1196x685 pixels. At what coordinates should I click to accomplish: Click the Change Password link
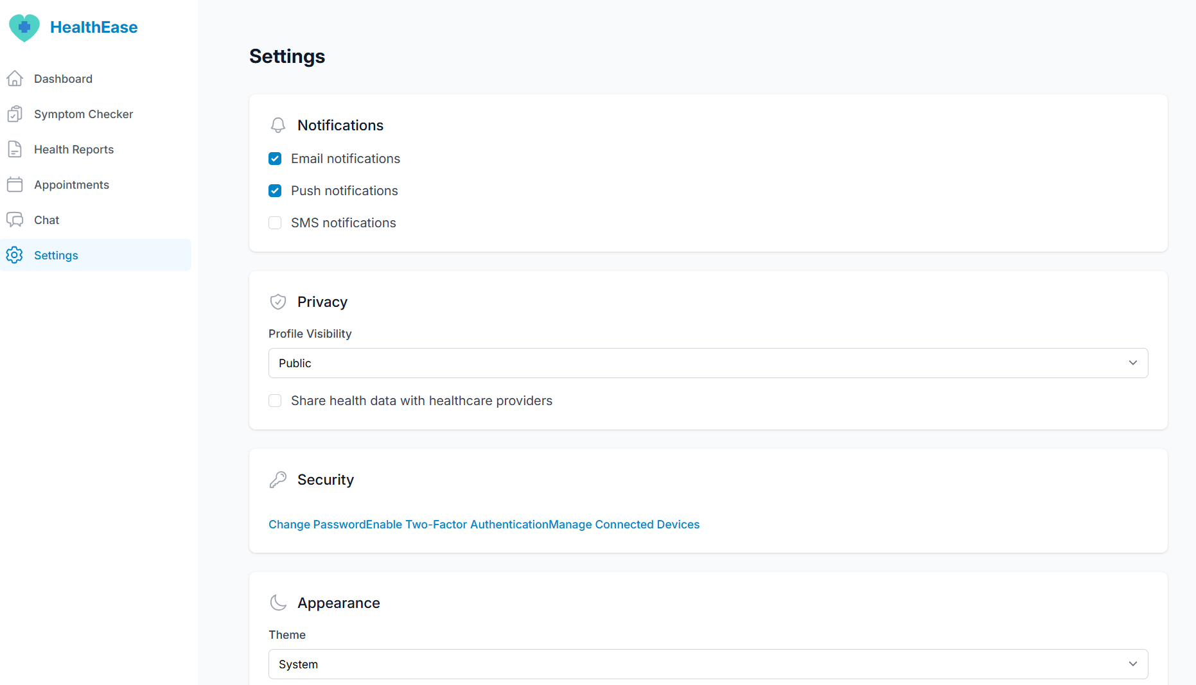click(317, 525)
